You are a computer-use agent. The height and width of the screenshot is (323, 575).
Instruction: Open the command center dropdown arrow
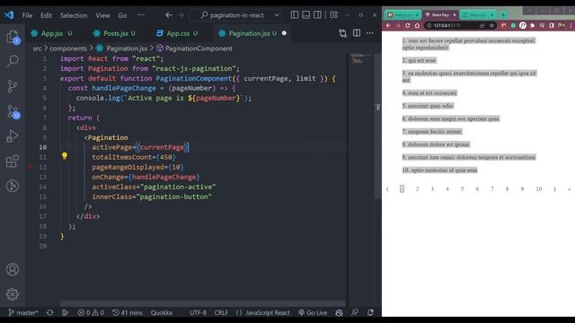[x=277, y=15]
